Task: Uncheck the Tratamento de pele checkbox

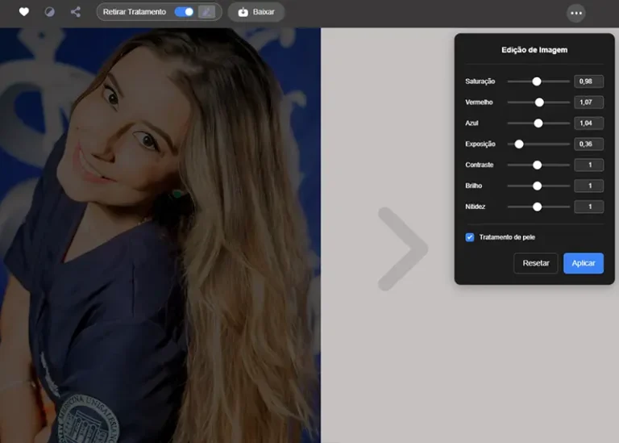Action: click(x=470, y=237)
